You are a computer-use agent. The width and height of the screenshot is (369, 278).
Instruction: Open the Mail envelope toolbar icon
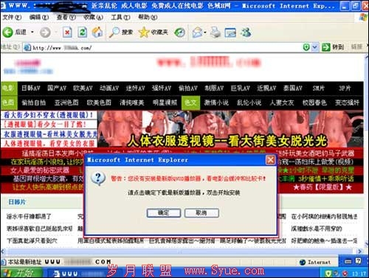(197, 32)
